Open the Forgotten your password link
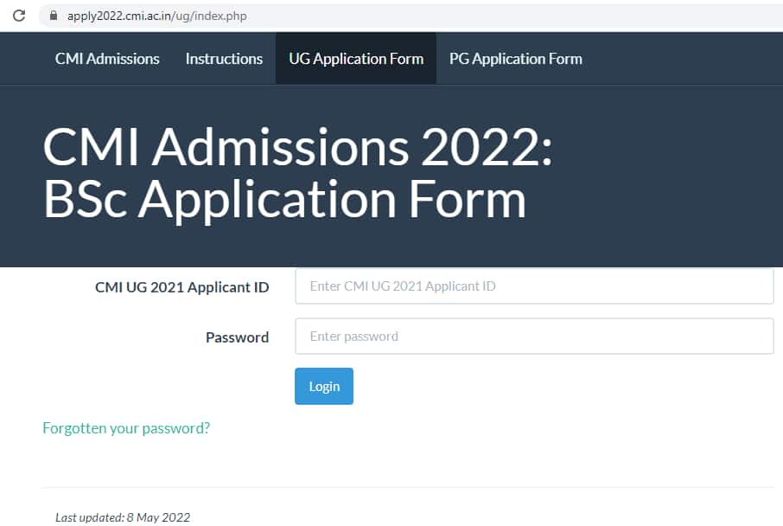Image resolution: width=783 pixels, height=526 pixels. click(125, 427)
